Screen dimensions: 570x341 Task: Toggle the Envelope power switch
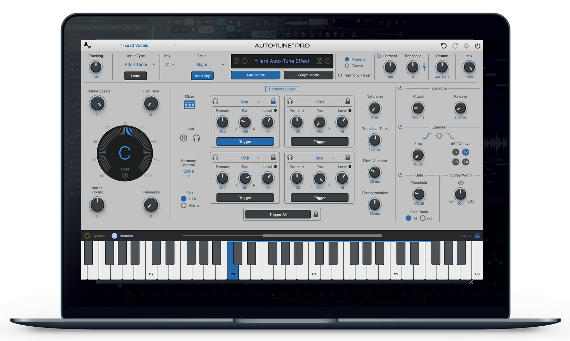pyautogui.click(x=400, y=88)
